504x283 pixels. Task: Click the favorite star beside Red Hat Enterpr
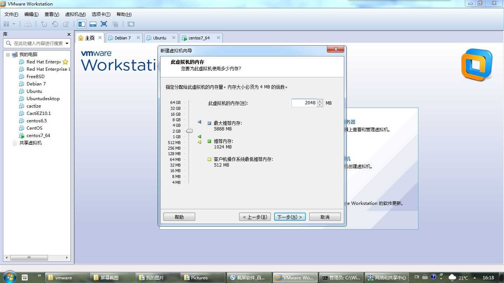65,62
